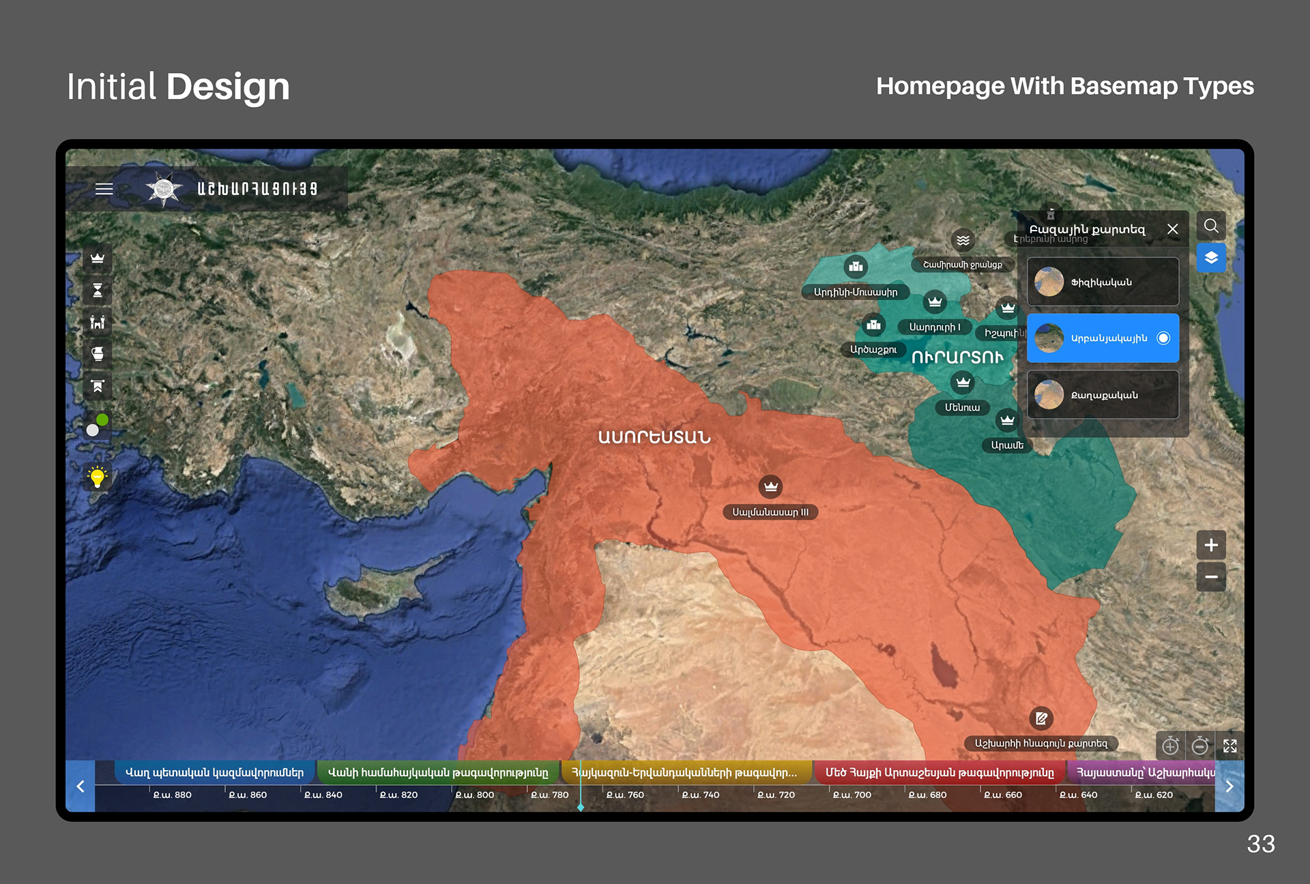This screenshot has height=884, width=1310.
Task: Select the Արբանյակային satellite basemap radio
Action: coord(1163,338)
